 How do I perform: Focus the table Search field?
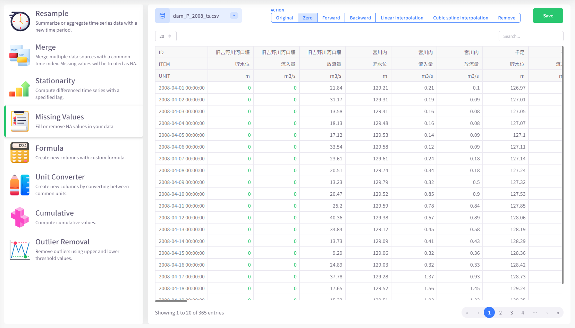(531, 36)
